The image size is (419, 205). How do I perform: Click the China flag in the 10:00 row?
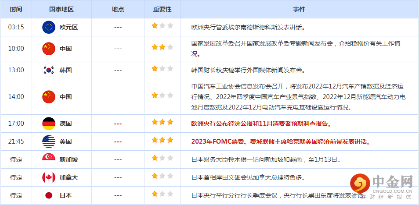48,49
